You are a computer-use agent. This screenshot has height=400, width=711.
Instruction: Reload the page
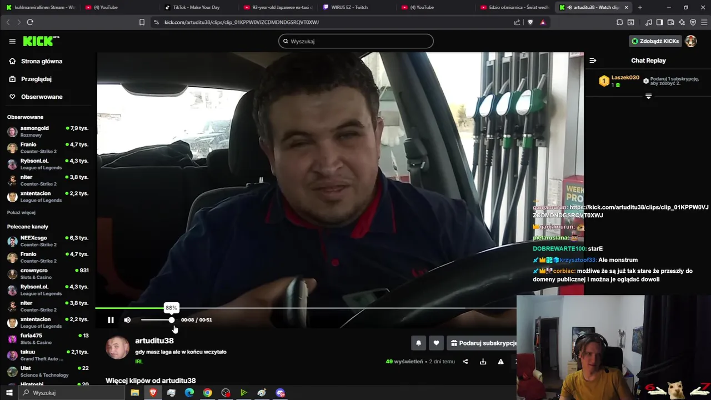[30, 22]
